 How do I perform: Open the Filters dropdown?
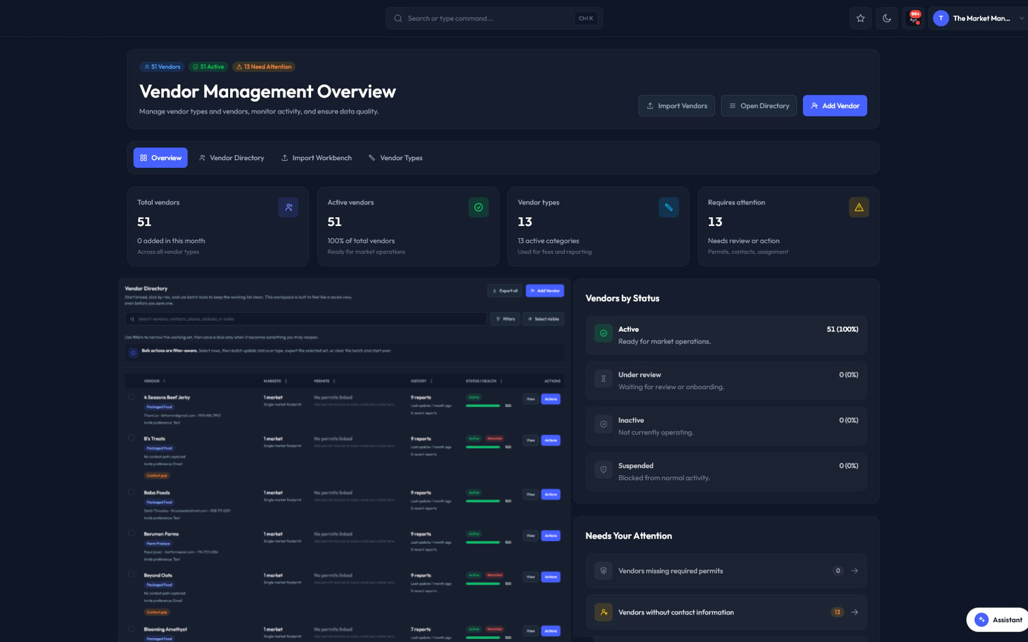[x=505, y=319]
